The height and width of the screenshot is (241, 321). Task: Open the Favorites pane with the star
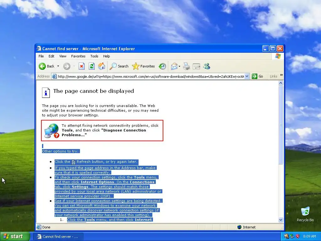pos(144,66)
